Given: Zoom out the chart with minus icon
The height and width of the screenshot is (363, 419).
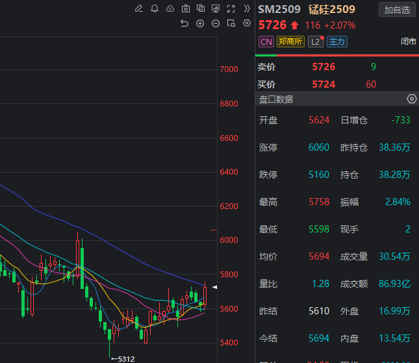Looking at the screenshot, I should (x=216, y=23).
